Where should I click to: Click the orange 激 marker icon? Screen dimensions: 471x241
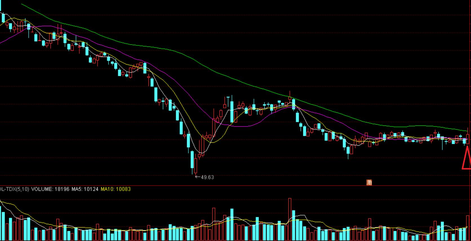pyautogui.click(x=369, y=182)
